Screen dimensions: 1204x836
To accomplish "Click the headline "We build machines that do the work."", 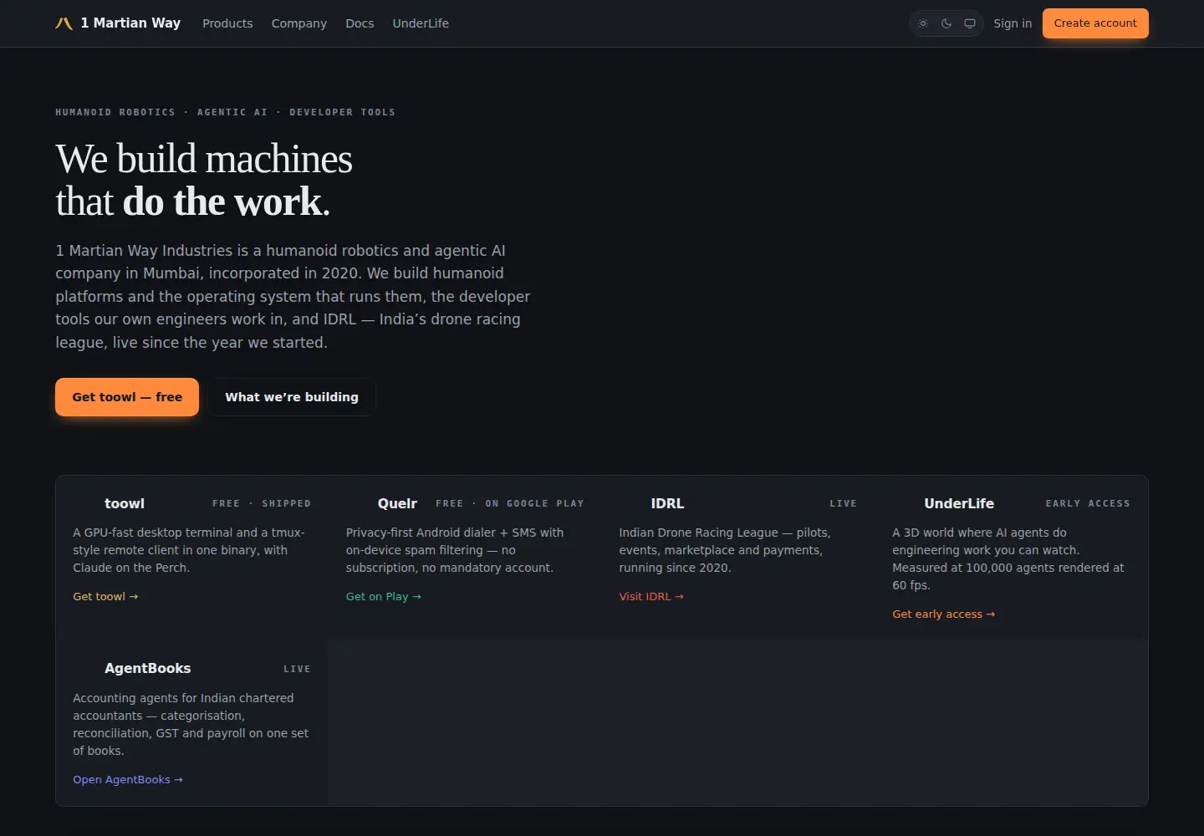I will [204, 180].
